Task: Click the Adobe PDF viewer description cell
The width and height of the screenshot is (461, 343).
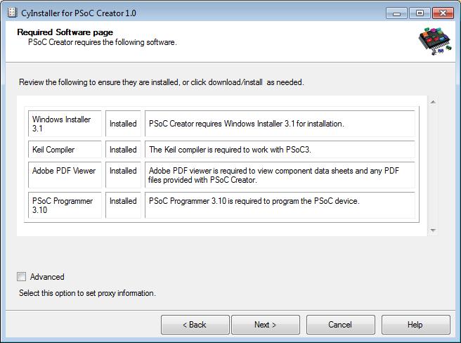Action: tap(280, 175)
